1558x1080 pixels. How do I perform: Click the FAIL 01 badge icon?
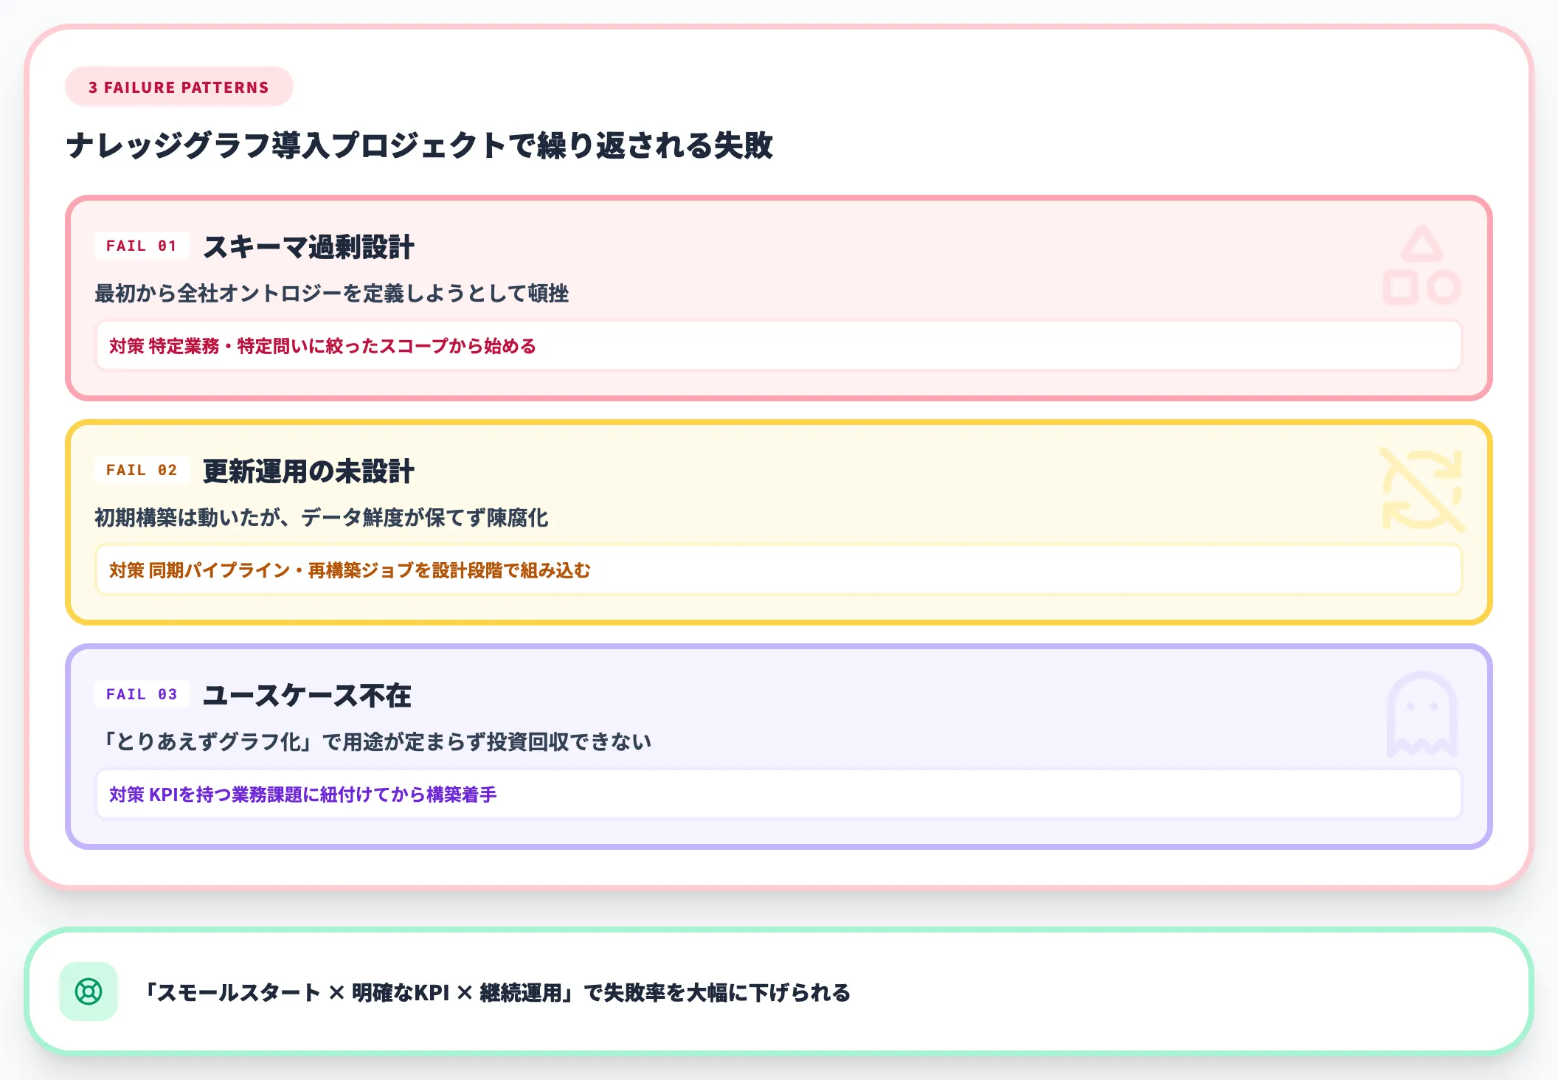(140, 246)
